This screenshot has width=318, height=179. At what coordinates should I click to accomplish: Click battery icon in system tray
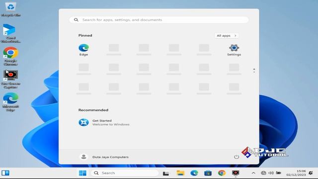tap(279, 173)
